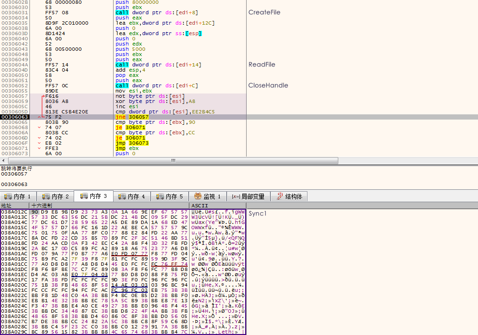This screenshot has width=478, height=335.
Task: Click 跳转将要执行 in the info pane
Action: (17, 168)
